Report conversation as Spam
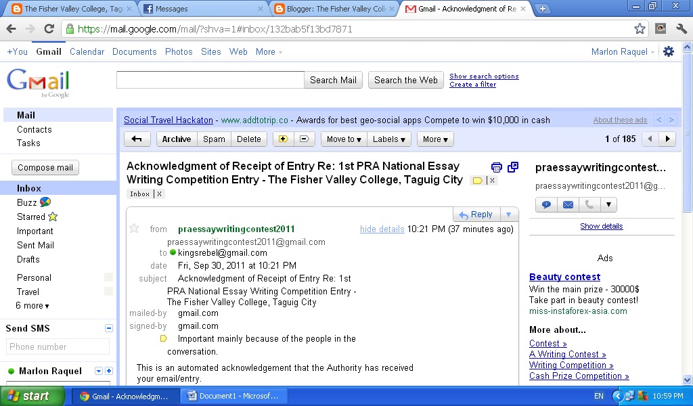The image size is (693, 406). click(214, 139)
